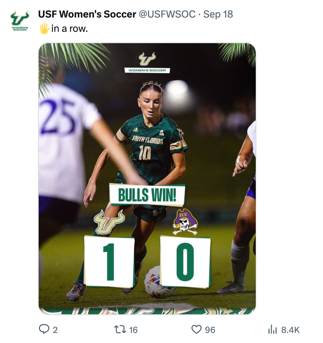Click the 16 reposts count

[x=133, y=330]
